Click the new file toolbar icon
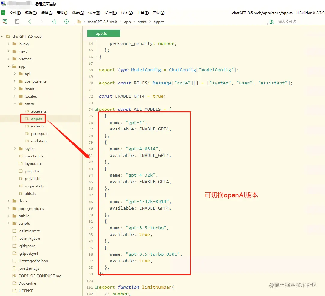Screen dimensions: 325x296 (5, 22)
